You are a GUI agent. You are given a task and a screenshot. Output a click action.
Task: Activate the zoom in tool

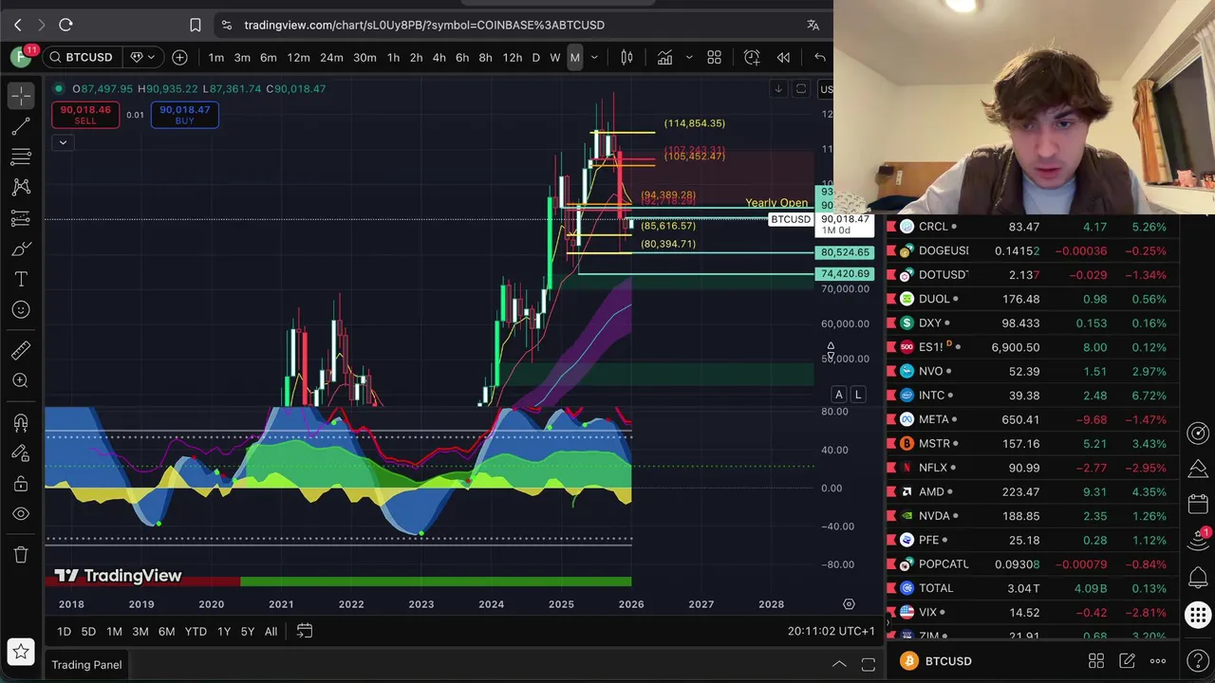click(21, 380)
